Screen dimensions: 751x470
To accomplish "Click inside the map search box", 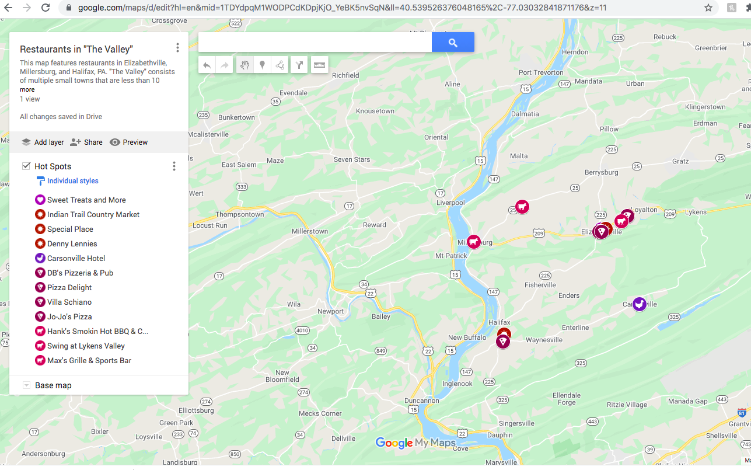I will coord(315,43).
